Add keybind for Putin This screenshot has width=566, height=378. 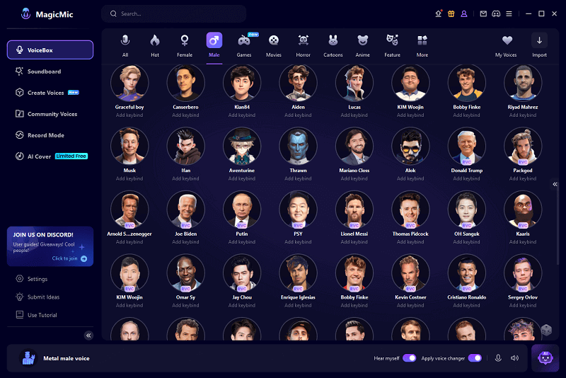pos(242,242)
